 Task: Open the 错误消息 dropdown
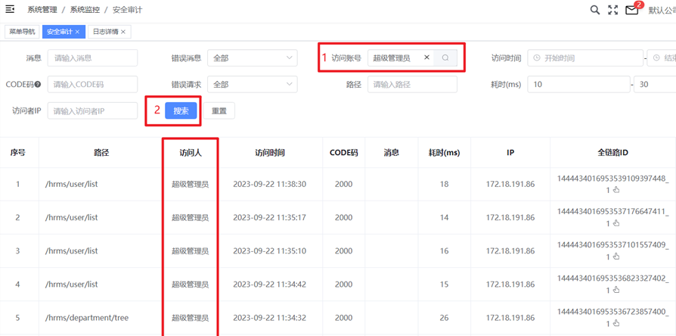point(253,58)
